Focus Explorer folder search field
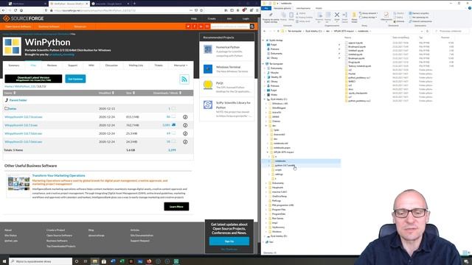The image size is (472, 265). click(451, 31)
